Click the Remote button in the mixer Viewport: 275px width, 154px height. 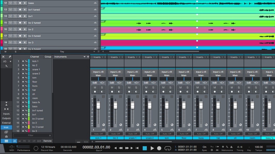(47, 141)
